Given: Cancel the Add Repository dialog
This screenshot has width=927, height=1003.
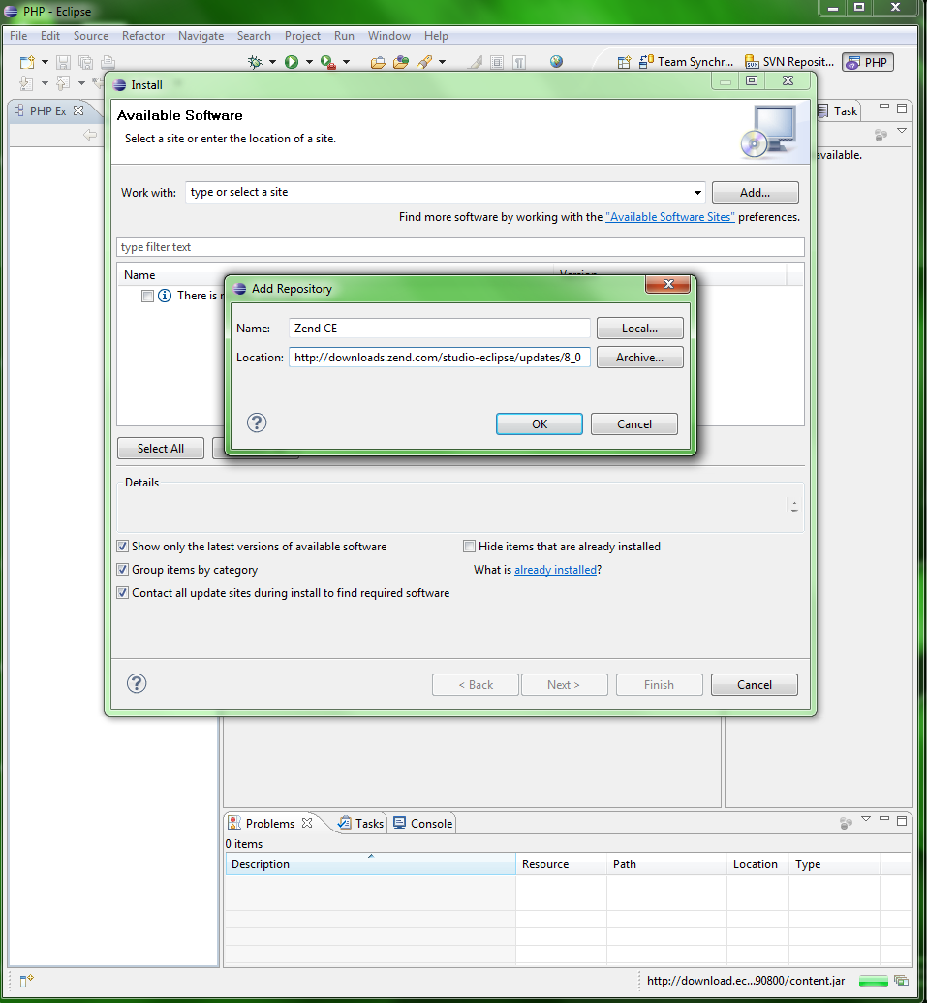Looking at the screenshot, I should tap(634, 424).
